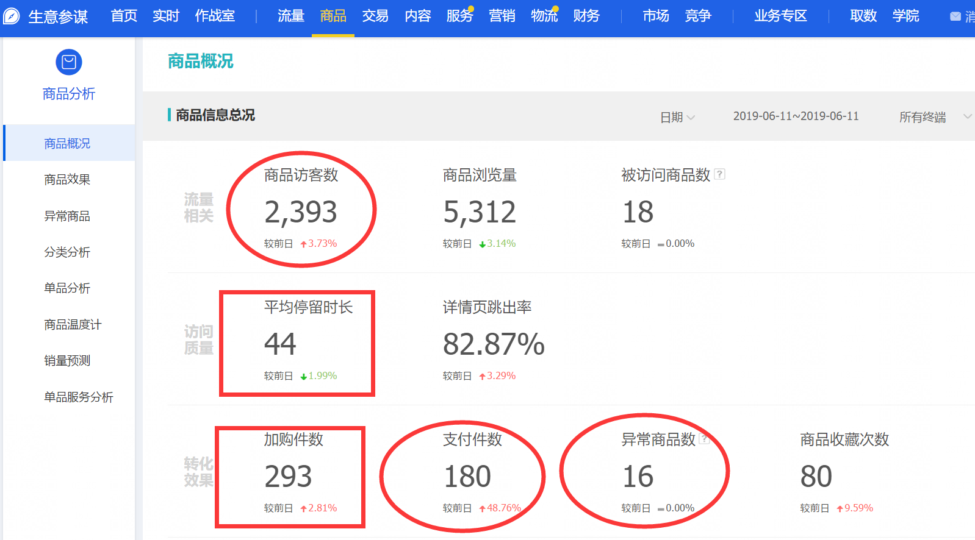Go to 市场 in top navigation
Screen dimensions: 975x540
[656, 16]
